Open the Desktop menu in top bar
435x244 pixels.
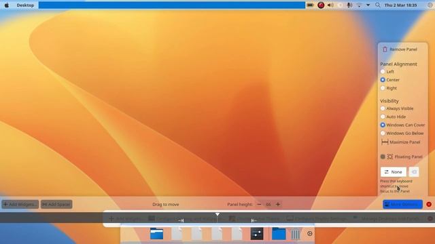25,5
